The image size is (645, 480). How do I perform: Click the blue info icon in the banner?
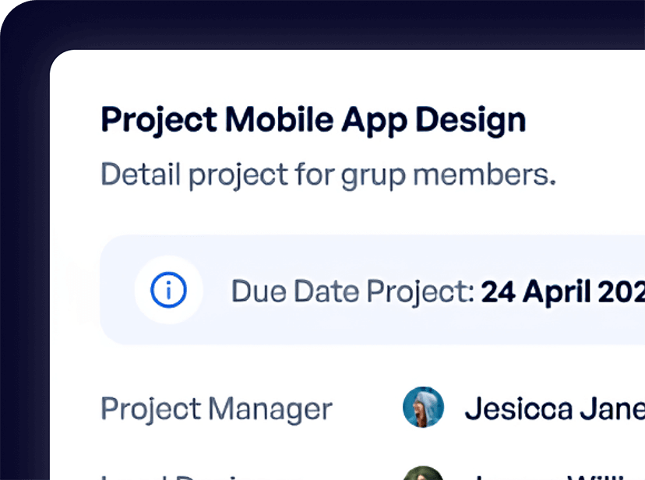coord(168,291)
